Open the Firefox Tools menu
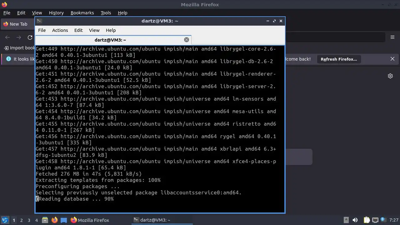The width and height of the screenshot is (400, 225). coord(106,13)
